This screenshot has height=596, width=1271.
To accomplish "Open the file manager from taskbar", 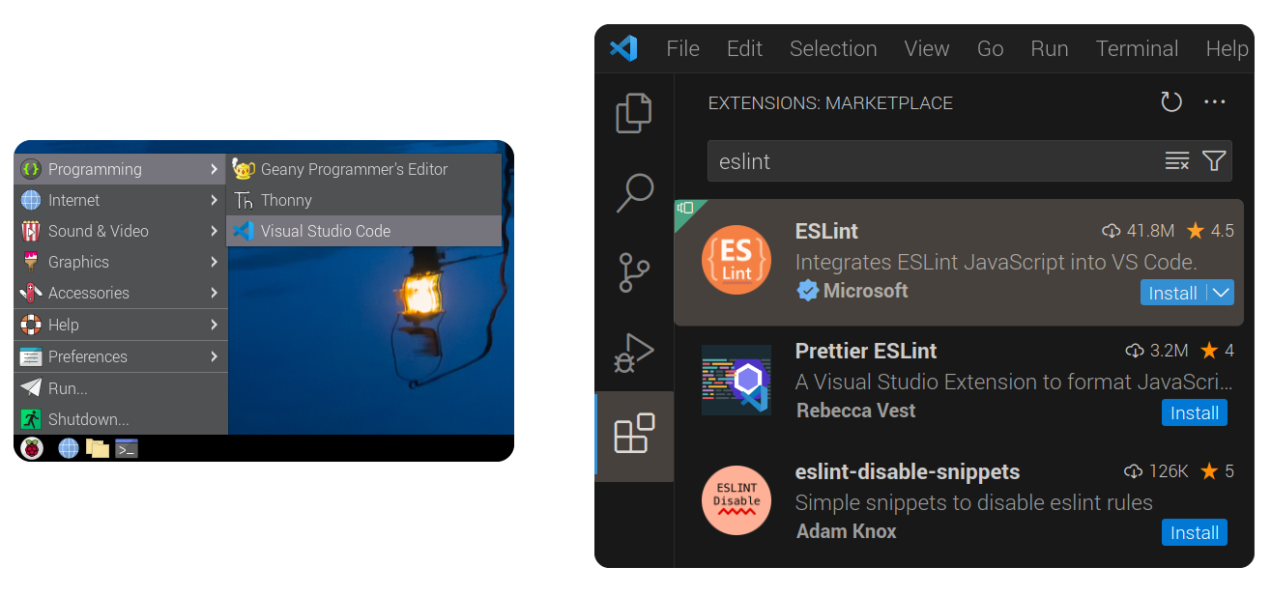I will (x=97, y=448).
